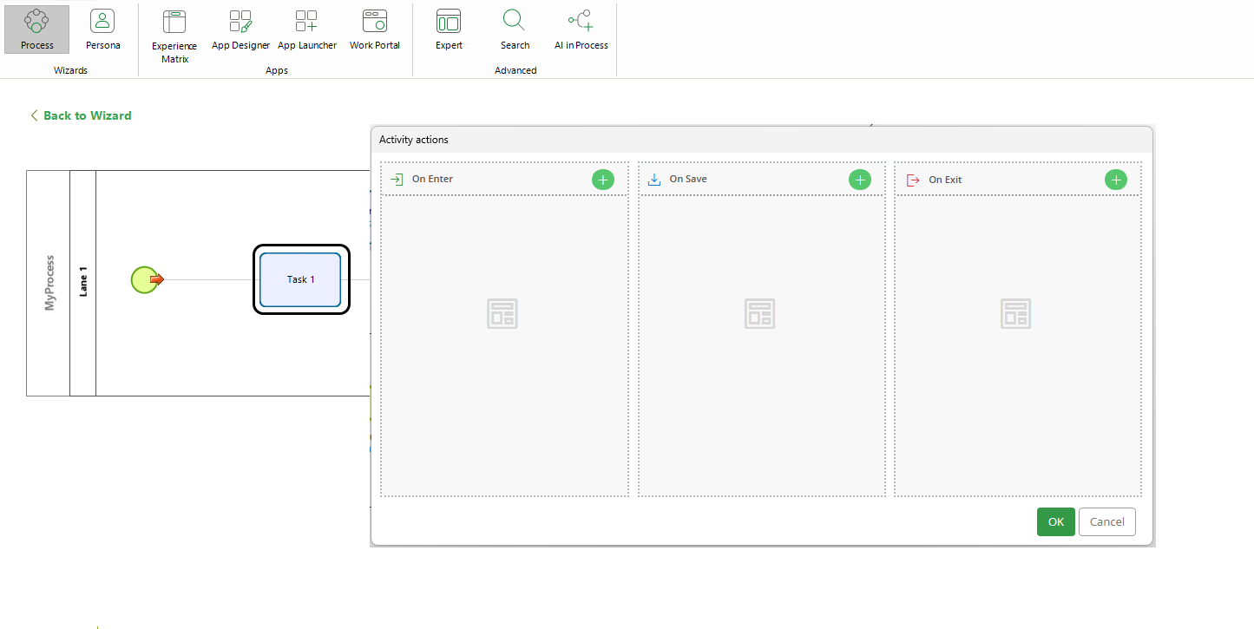Image resolution: width=1254 pixels, height=629 pixels.
Task: Add an On Exit action
Action: pos(1115,180)
